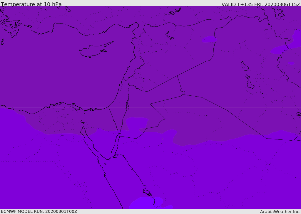Click the "VALID T+135 FRI. 20200306T15Z" label
This screenshot has width=301, height=214.
click(261, 4)
